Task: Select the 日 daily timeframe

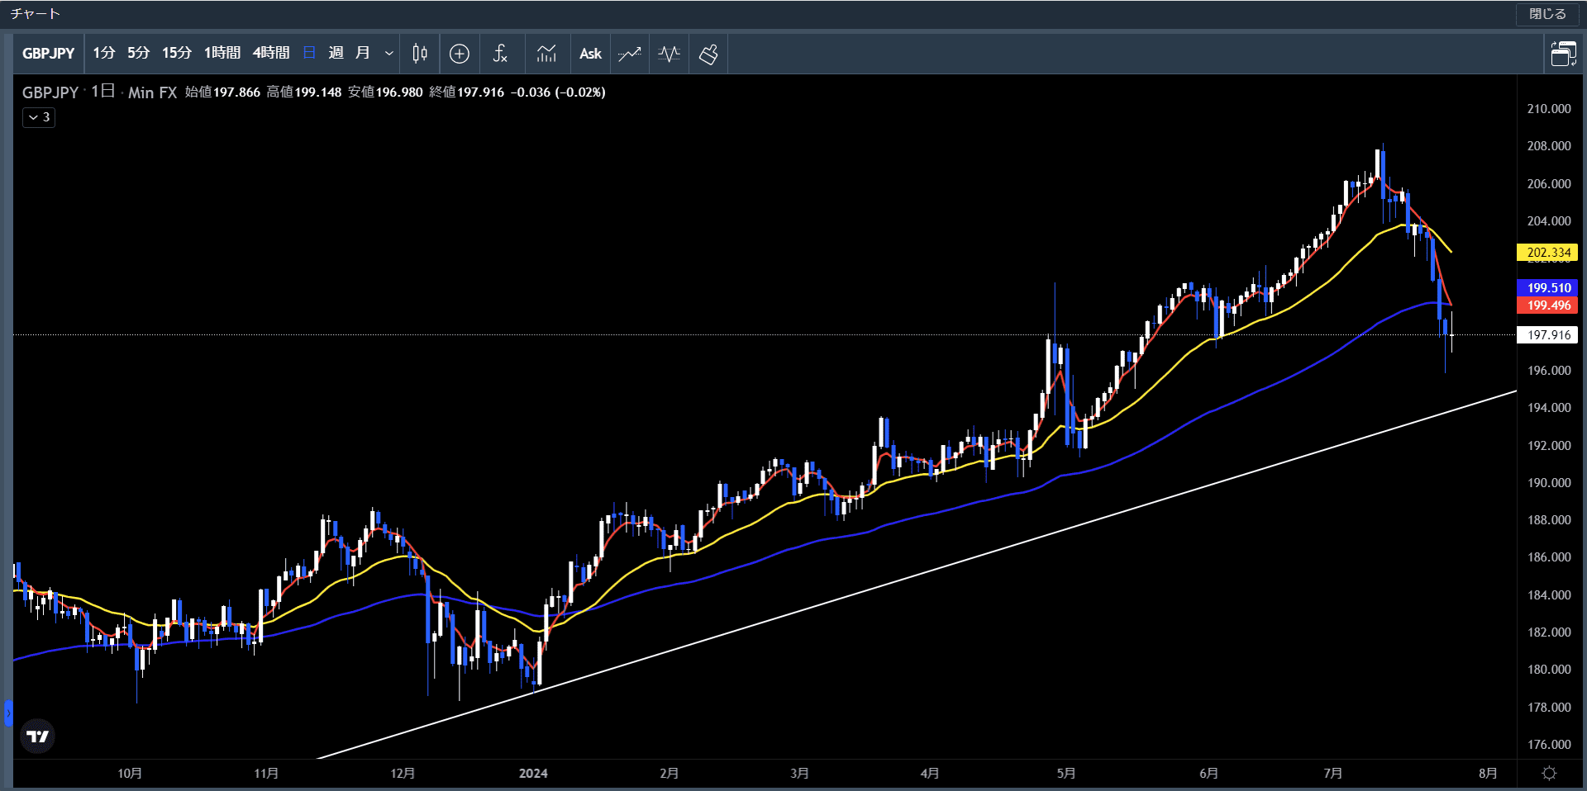Action: point(309,54)
